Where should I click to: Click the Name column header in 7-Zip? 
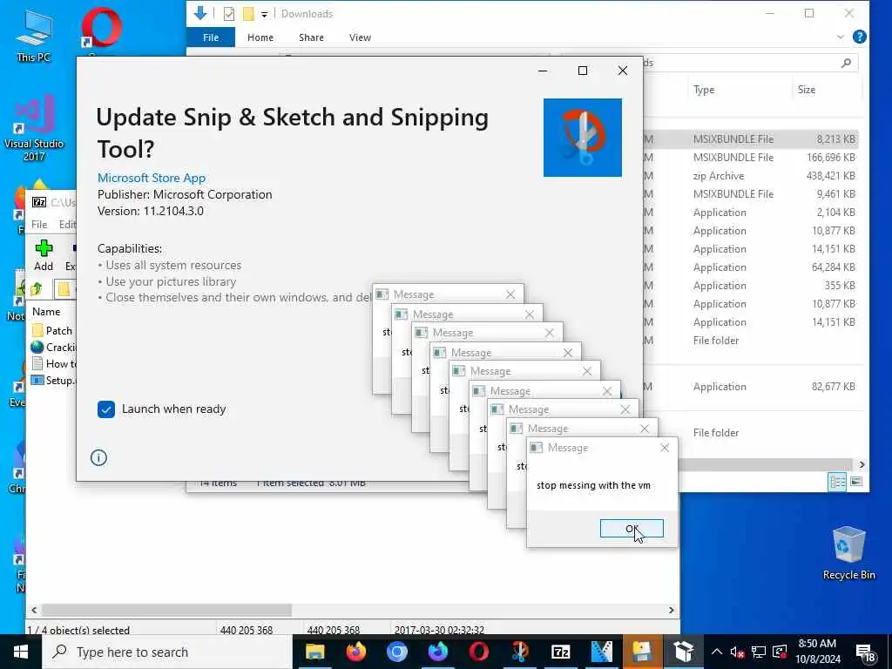tap(46, 312)
